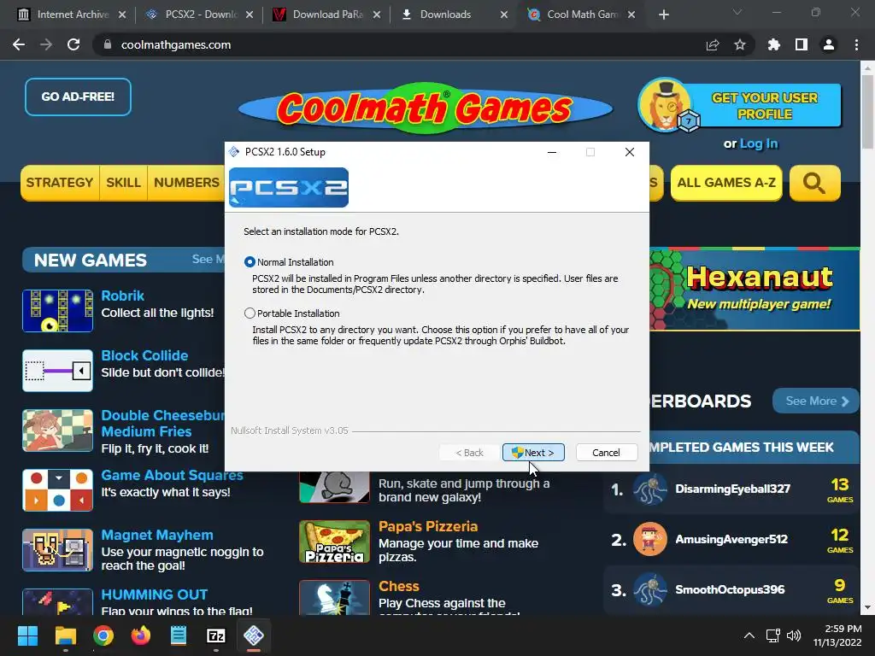
Task: Open the NUMBERS category menu
Action: (186, 183)
